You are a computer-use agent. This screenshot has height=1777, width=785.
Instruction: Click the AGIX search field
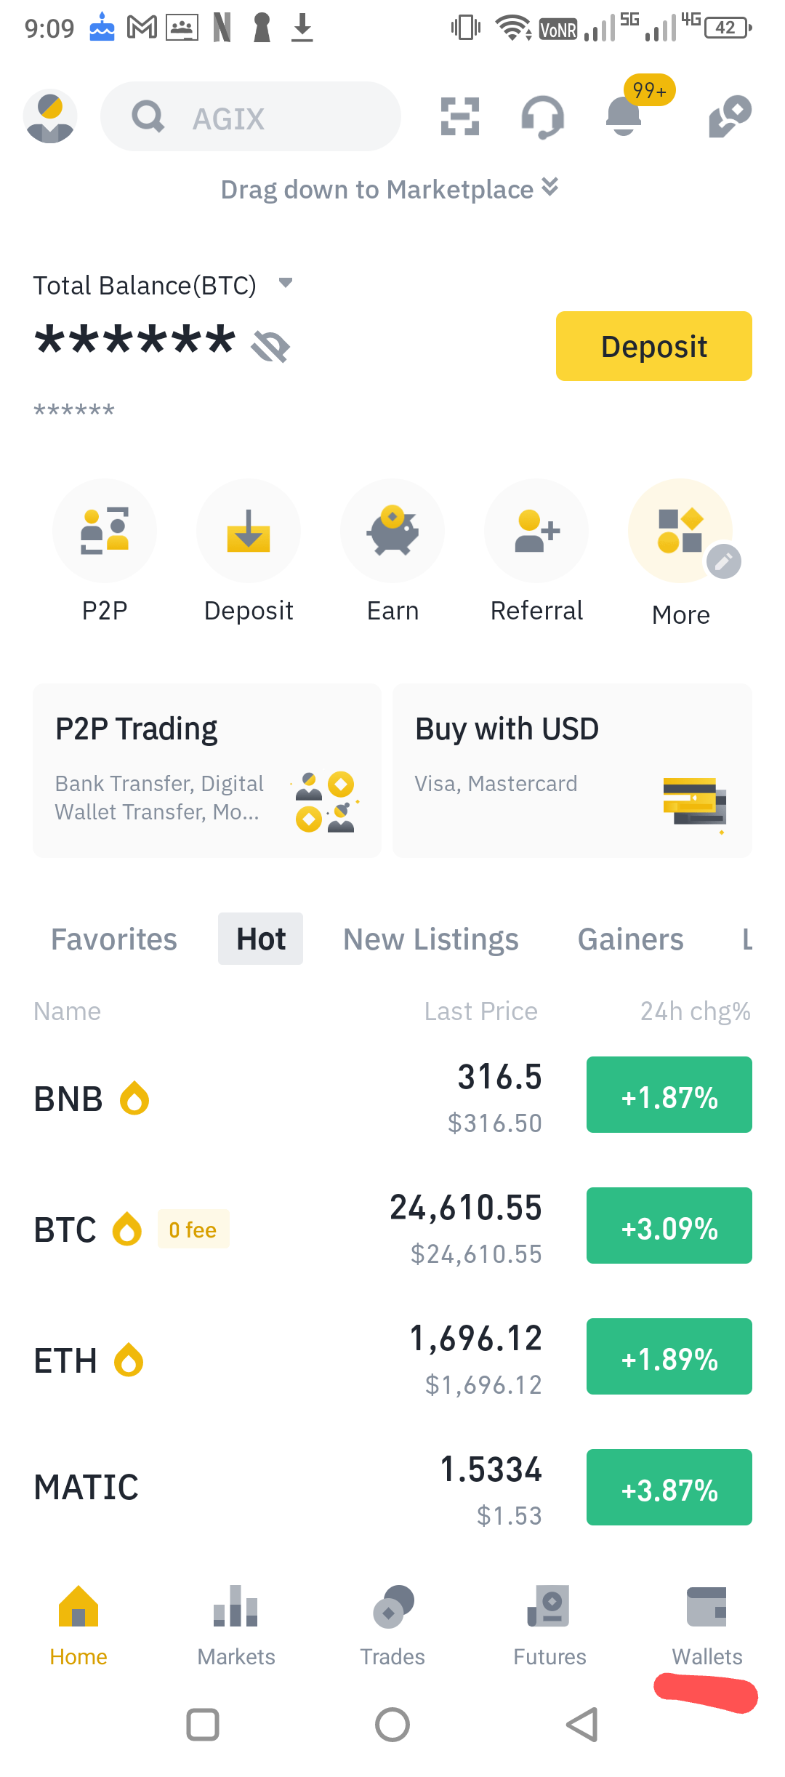click(251, 116)
